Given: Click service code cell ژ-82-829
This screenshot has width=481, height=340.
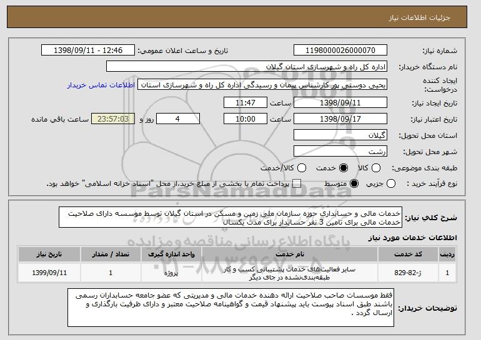Looking at the screenshot, I should [x=408, y=273].
